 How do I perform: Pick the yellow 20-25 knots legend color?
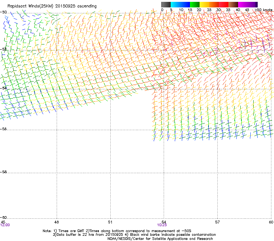pos(204,4)
